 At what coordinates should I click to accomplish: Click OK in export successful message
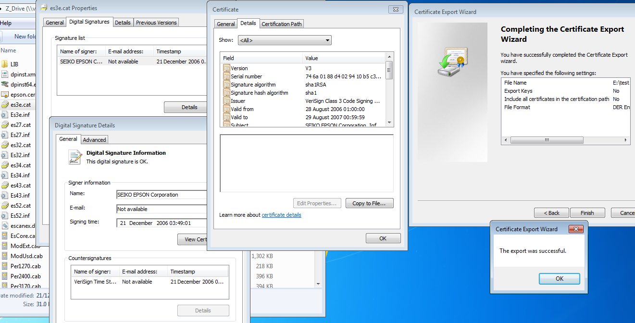[560, 279]
